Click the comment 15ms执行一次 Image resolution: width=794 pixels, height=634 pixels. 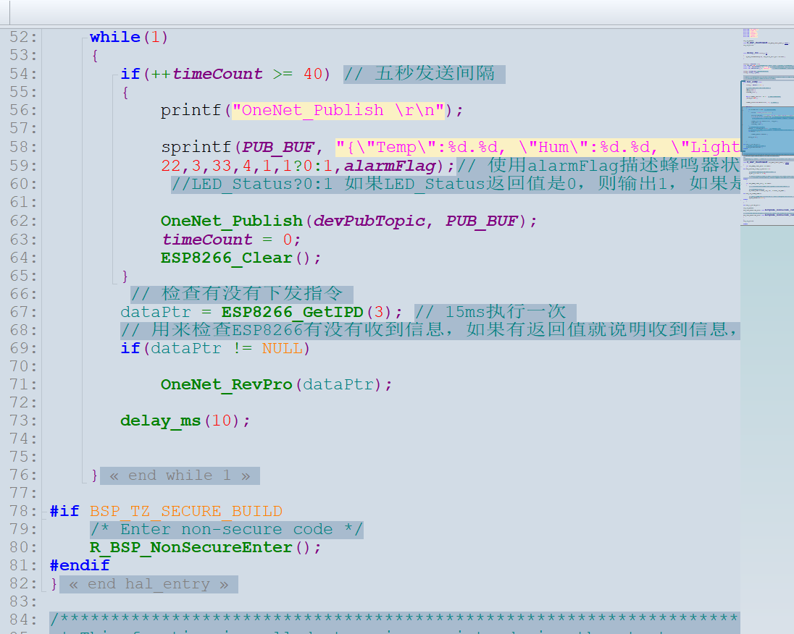pyautogui.click(x=496, y=312)
